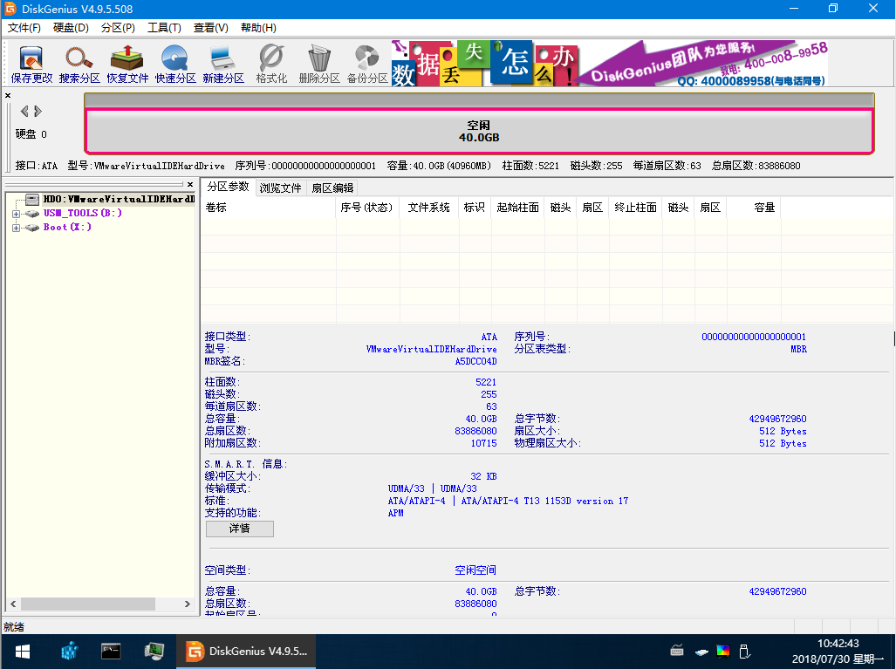The height and width of the screenshot is (669, 896).
Task: Open the 文件(F) menu
Action: click(24, 28)
